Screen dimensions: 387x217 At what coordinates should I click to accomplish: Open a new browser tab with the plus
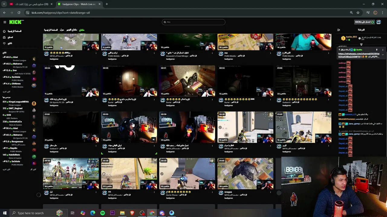107,4
